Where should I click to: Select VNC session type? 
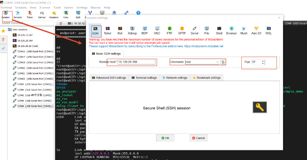point(157,31)
